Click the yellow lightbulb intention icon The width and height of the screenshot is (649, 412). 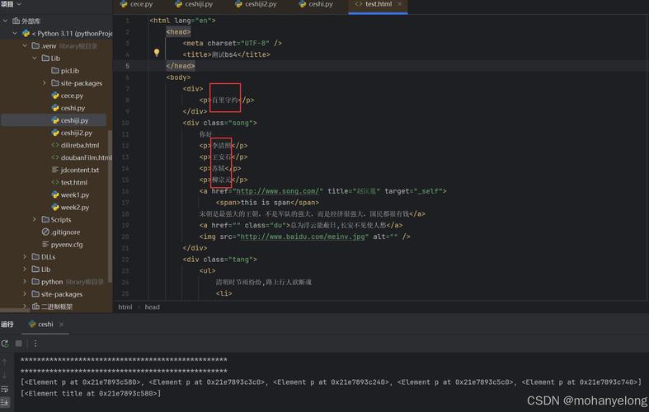[157, 53]
